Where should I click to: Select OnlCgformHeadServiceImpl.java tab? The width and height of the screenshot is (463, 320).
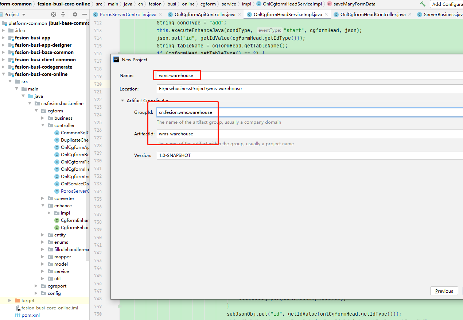click(x=287, y=15)
